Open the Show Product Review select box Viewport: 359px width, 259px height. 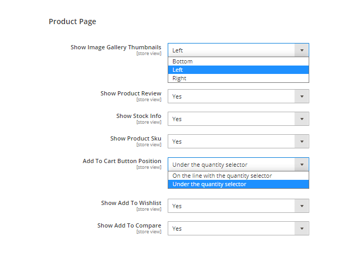click(x=231, y=96)
